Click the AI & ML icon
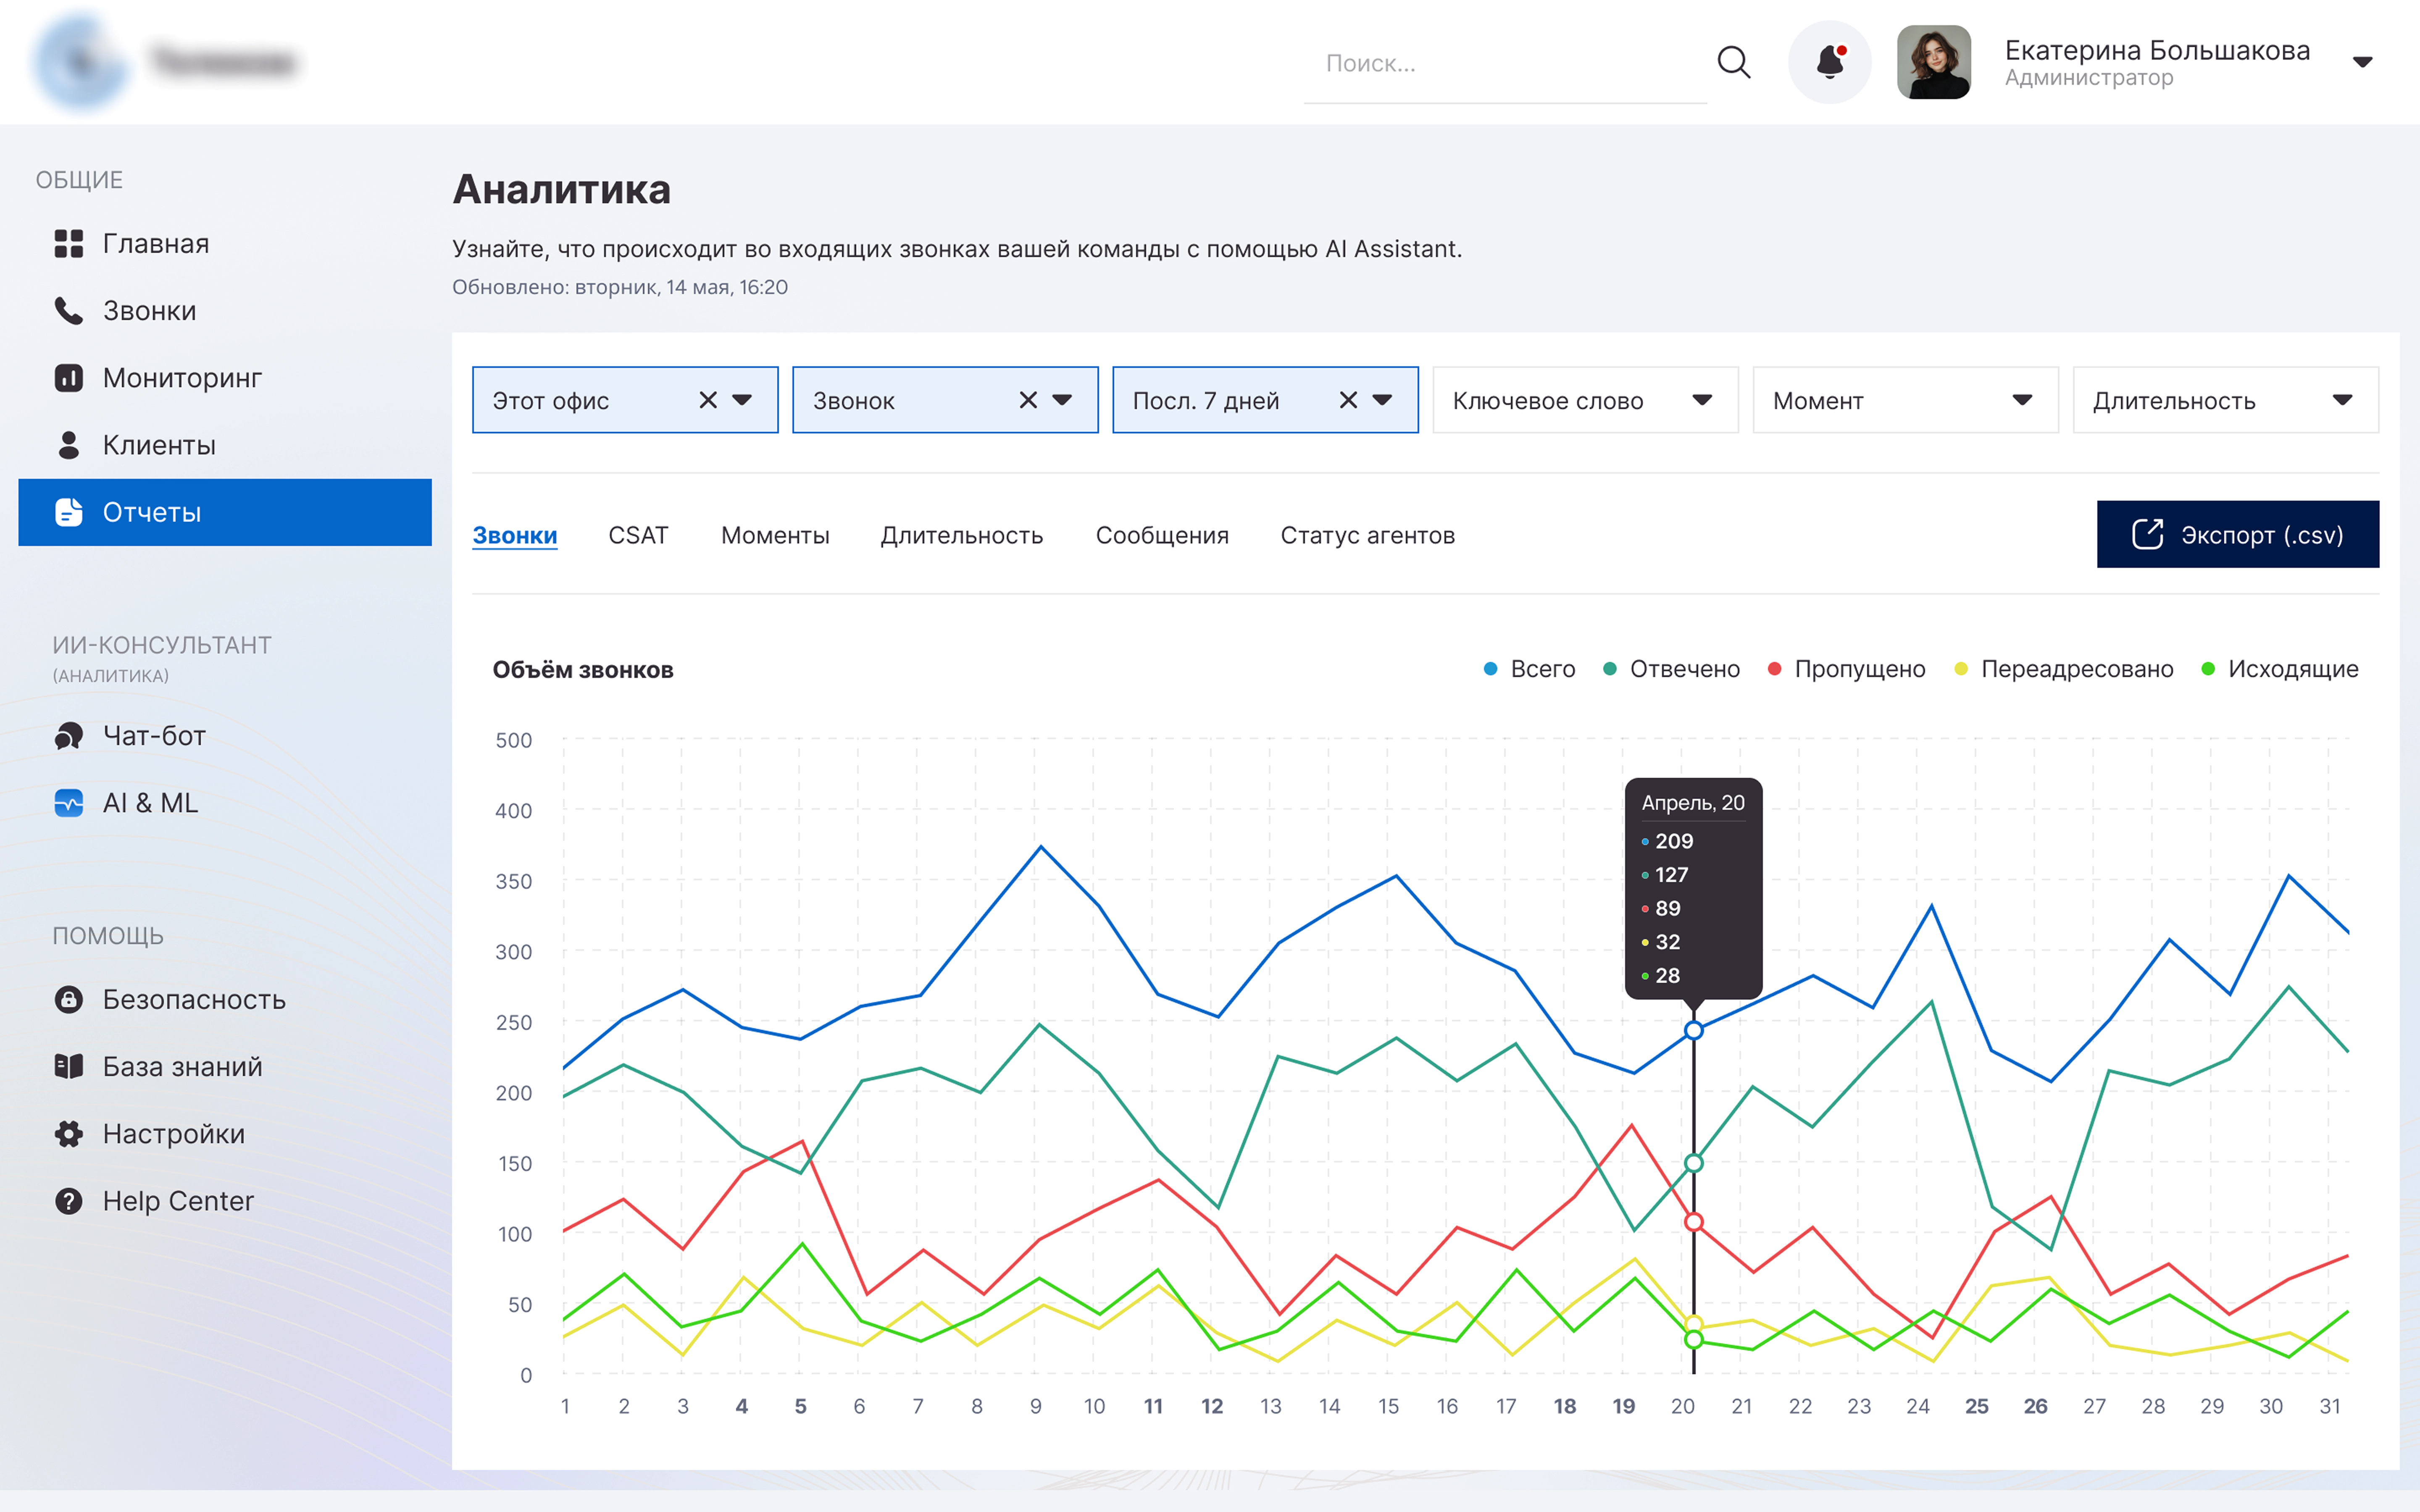Image resolution: width=2420 pixels, height=1512 pixels. point(68,803)
